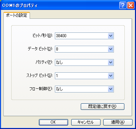The height and width of the screenshot is (129, 136).
Task: Click the キャンセル button
Action: pyautogui.click(x=86, y=122)
